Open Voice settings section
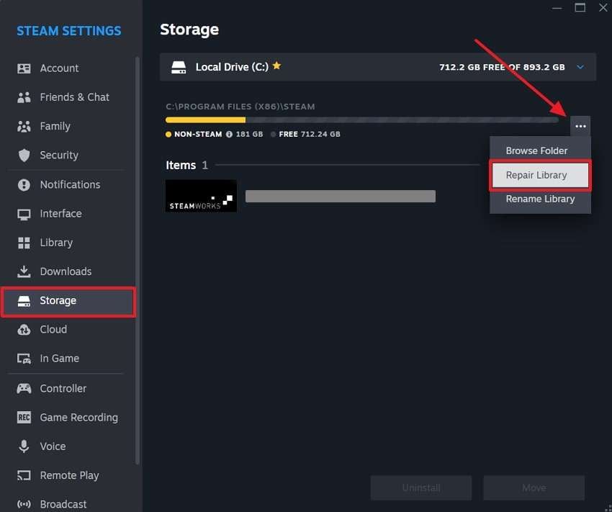This screenshot has width=612, height=512. coord(68,446)
